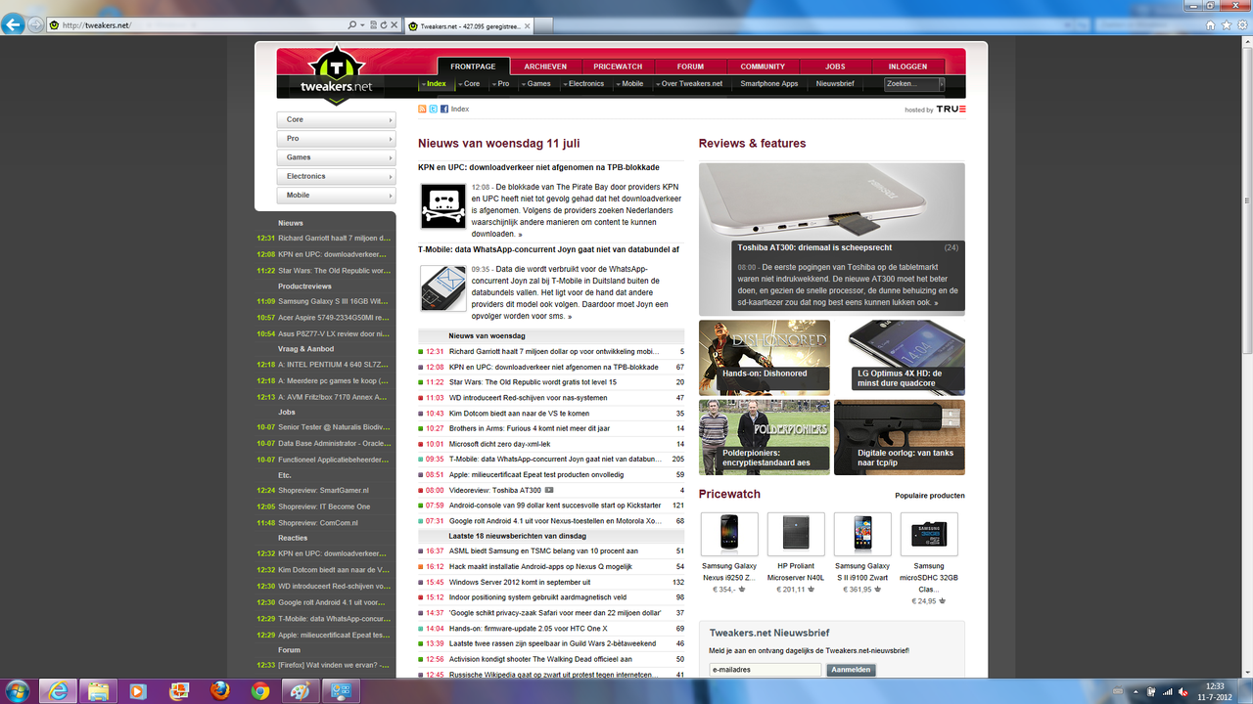Open sidebar Samsung Galaxy S III 16GB review
The height and width of the screenshot is (704, 1253).
pyautogui.click(x=334, y=302)
